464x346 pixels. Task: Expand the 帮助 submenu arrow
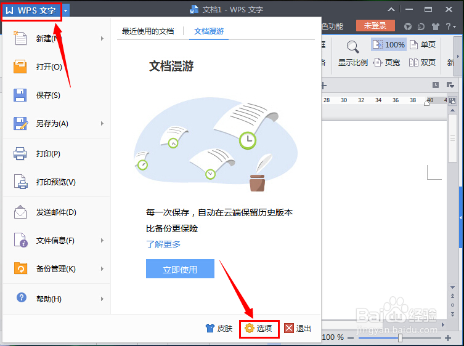(102, 299)
